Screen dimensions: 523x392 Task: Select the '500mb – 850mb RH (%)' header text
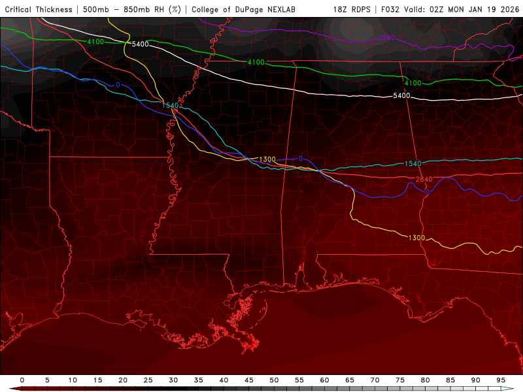[132, 10]
